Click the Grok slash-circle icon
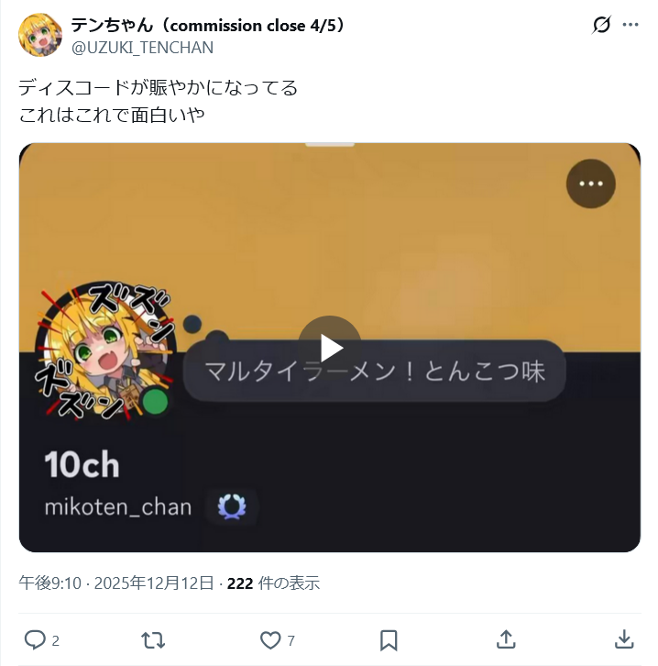This screenshot has height=666, width=658. [x=601, y=25]
